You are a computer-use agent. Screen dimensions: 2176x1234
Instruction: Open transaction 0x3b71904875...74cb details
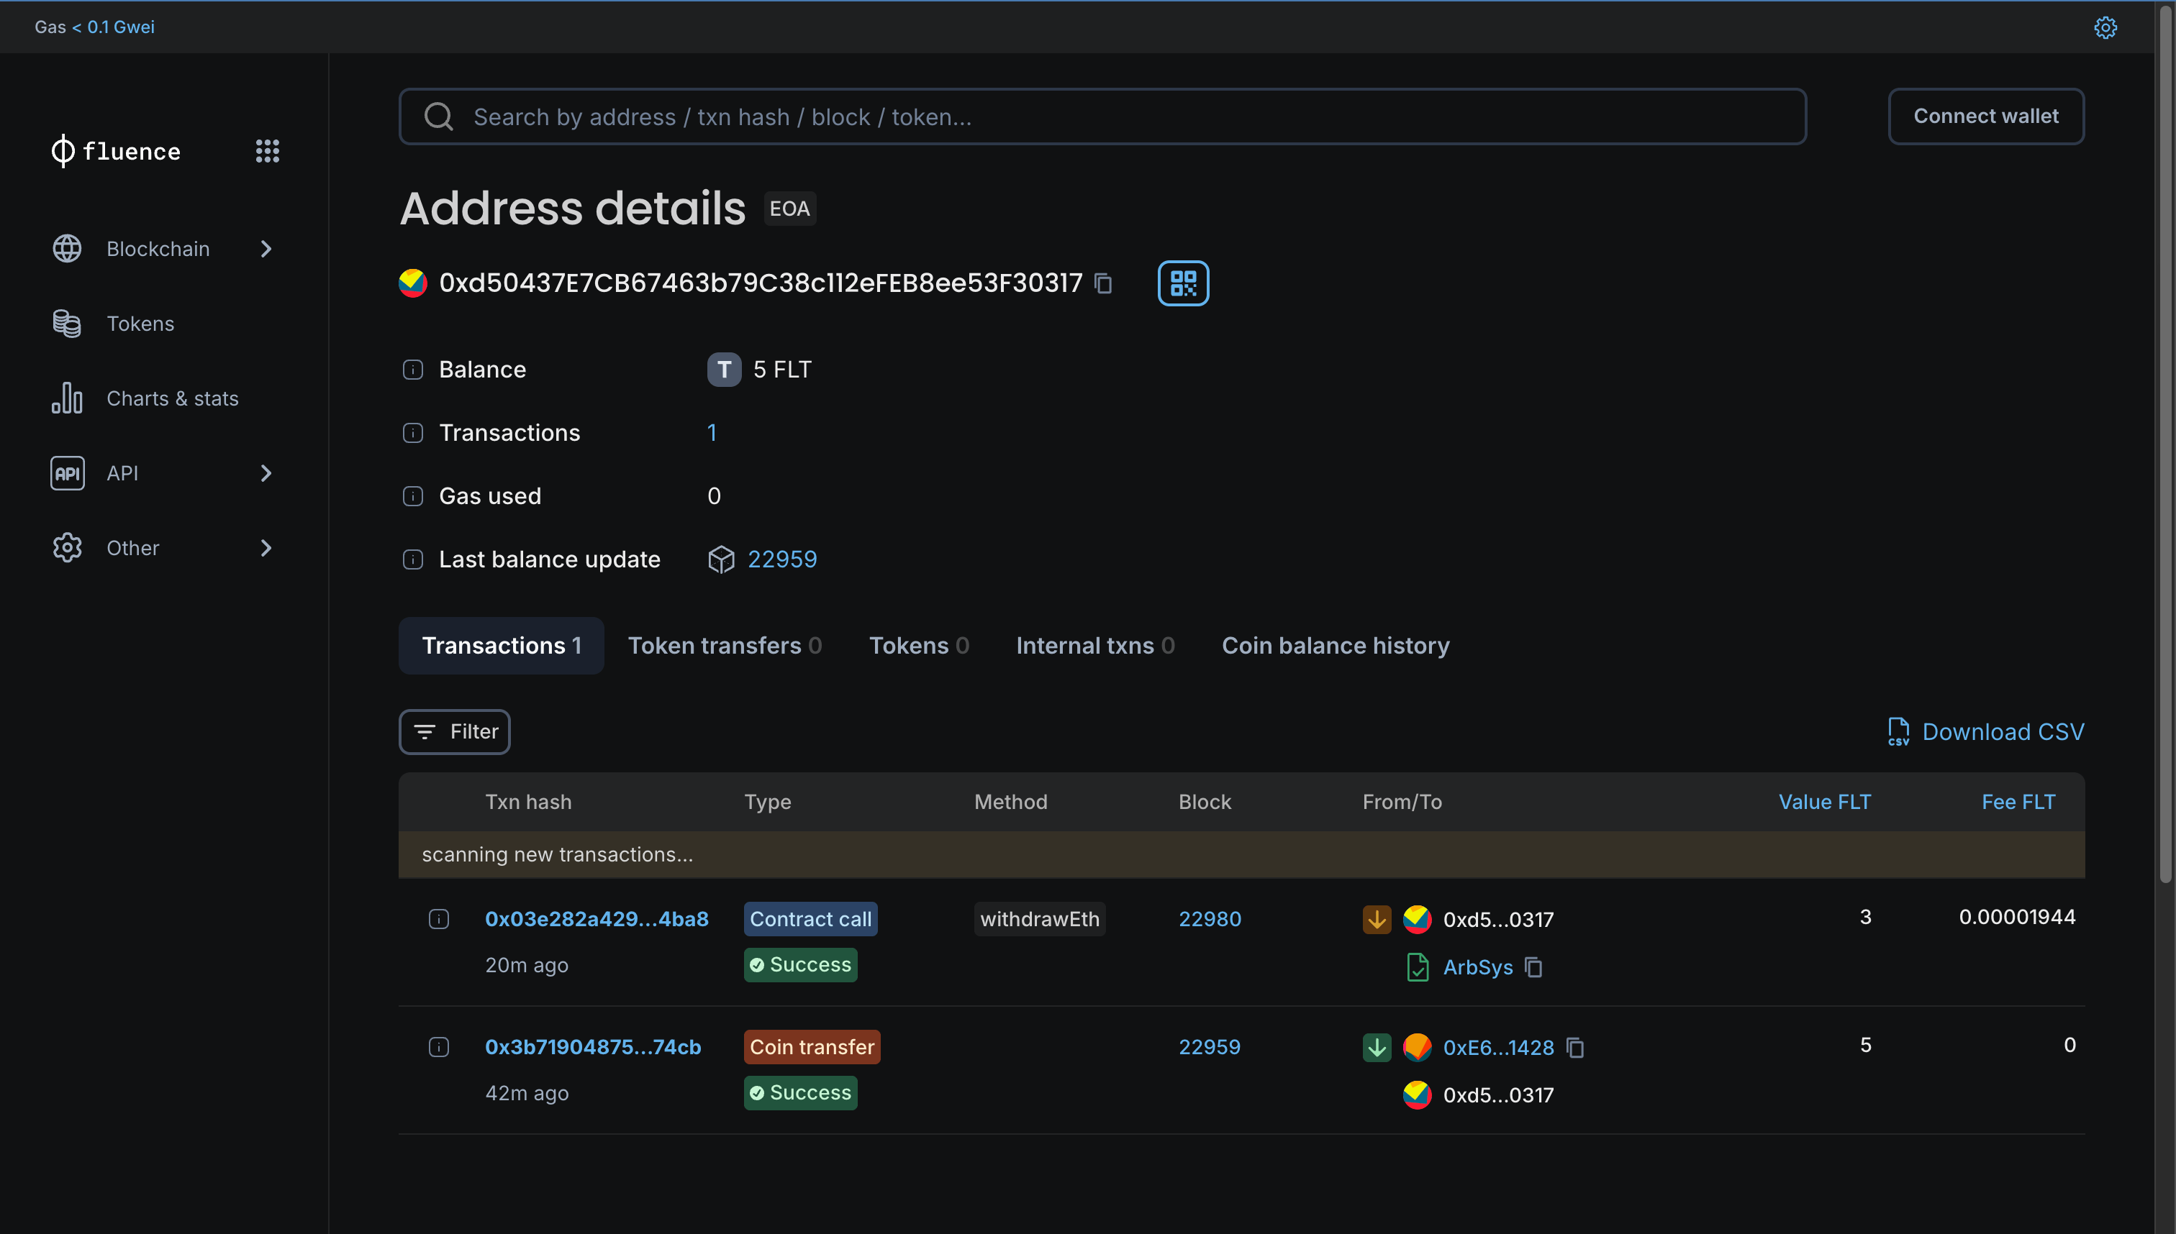point(592,1047)
